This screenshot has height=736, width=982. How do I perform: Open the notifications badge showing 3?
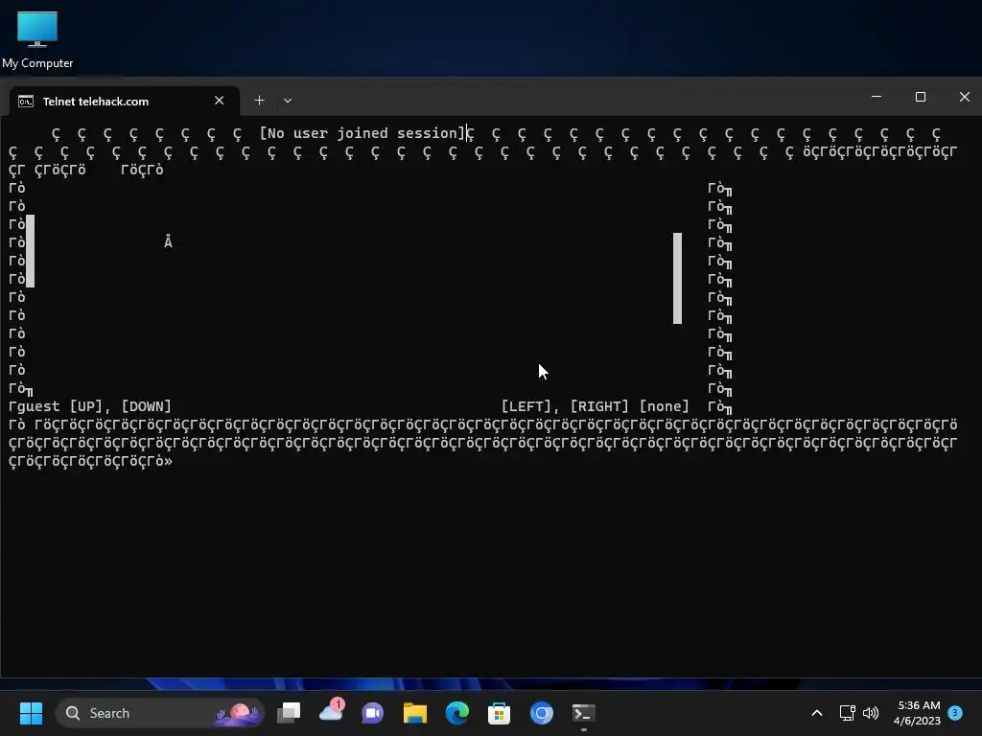point(955,713)
